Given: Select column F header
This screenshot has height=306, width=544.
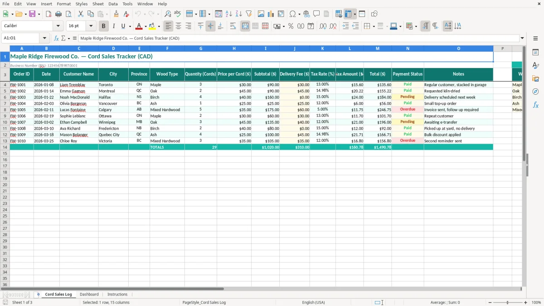Looking at the screenshot, I should point(167,49).
